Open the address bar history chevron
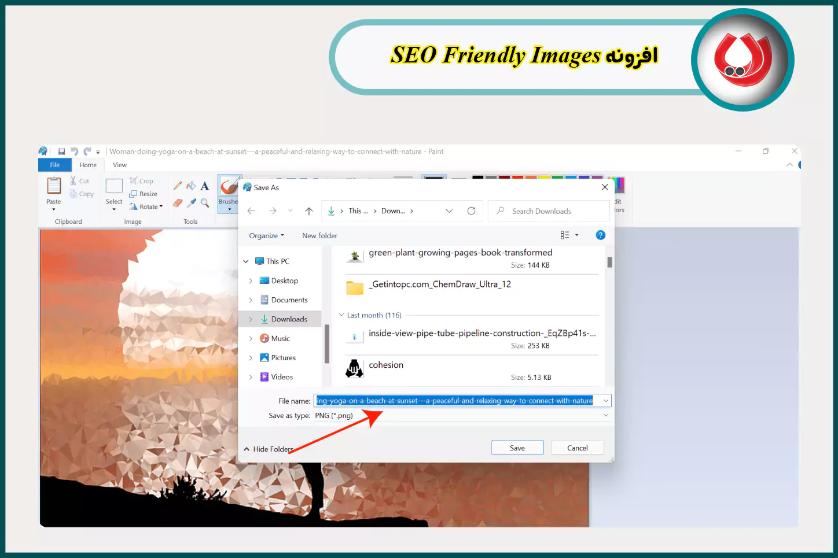 click(450, 210)
